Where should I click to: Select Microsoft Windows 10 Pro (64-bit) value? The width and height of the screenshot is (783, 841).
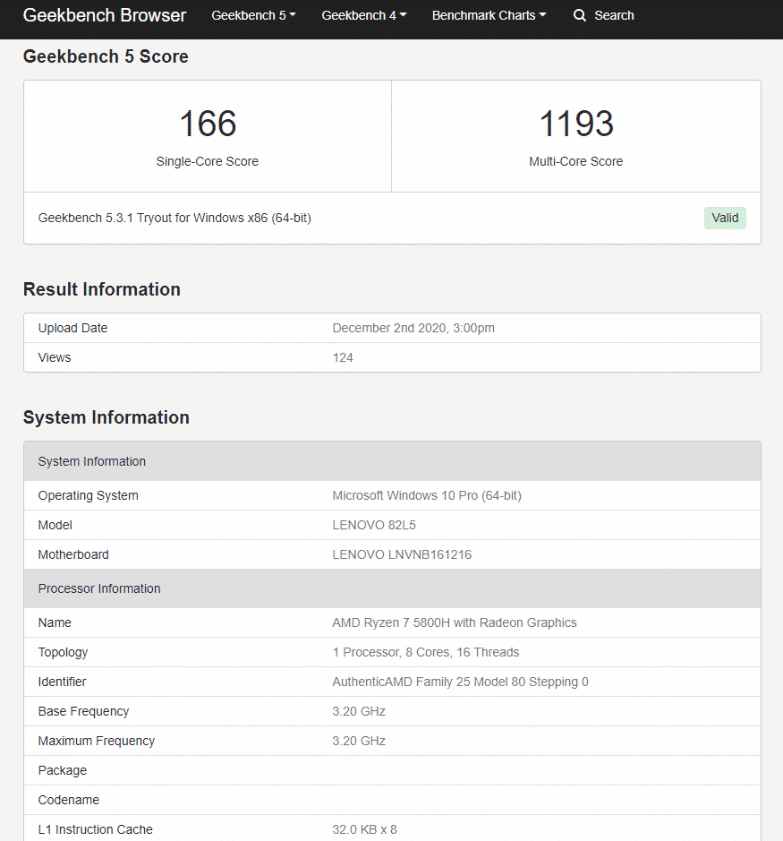tap(427, 495)
